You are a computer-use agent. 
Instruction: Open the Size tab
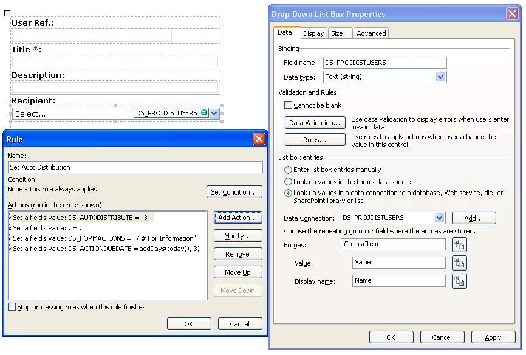(x=336, y=33)
